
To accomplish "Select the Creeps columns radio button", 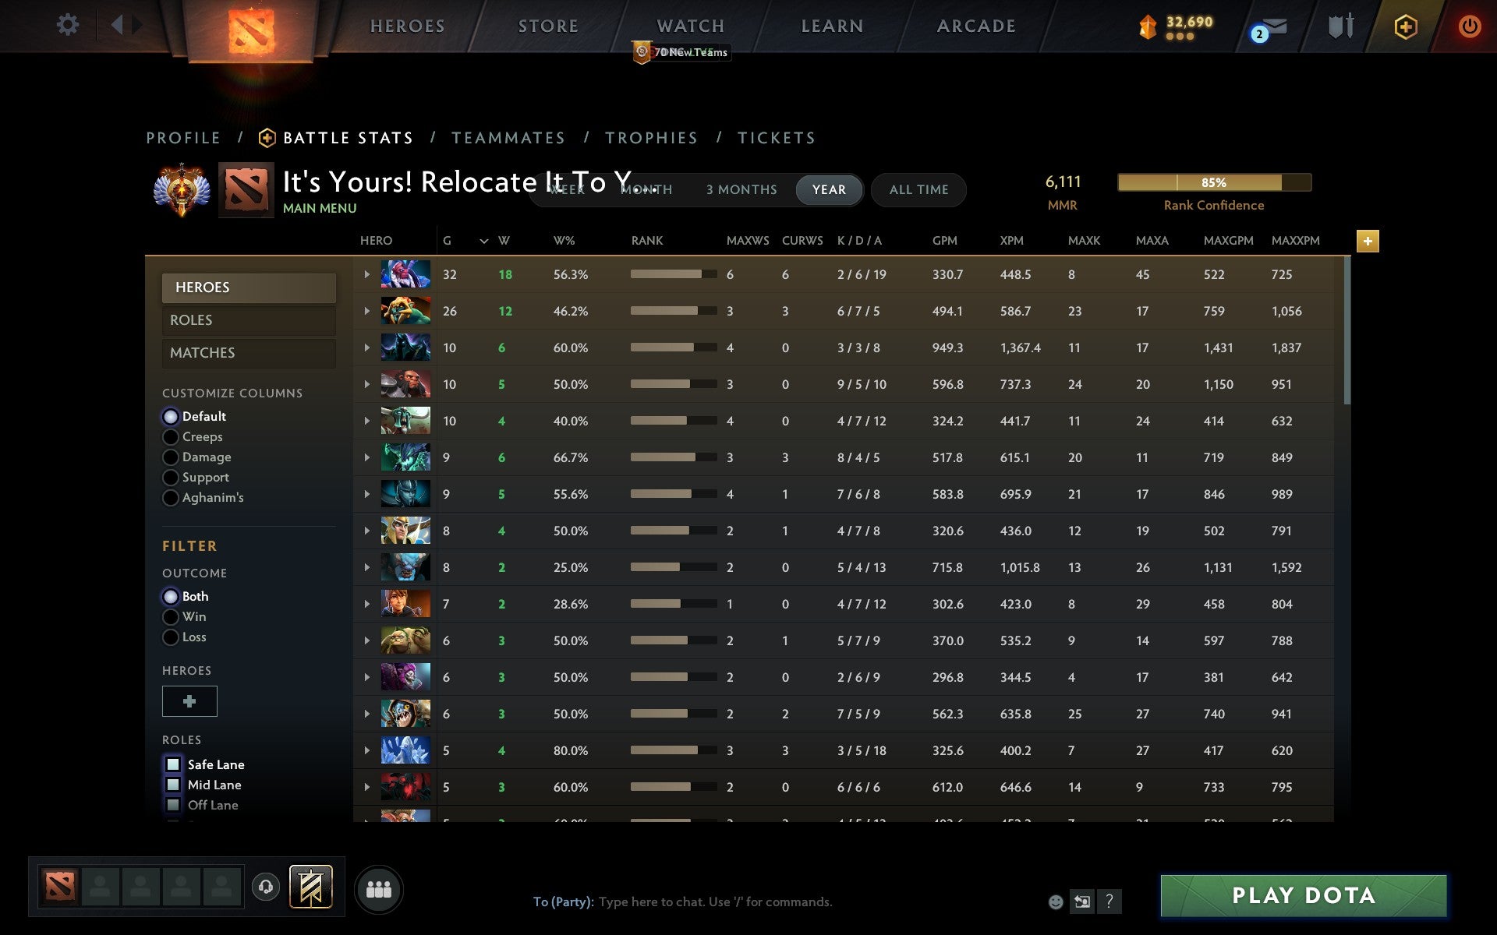I will click(171, 437).
